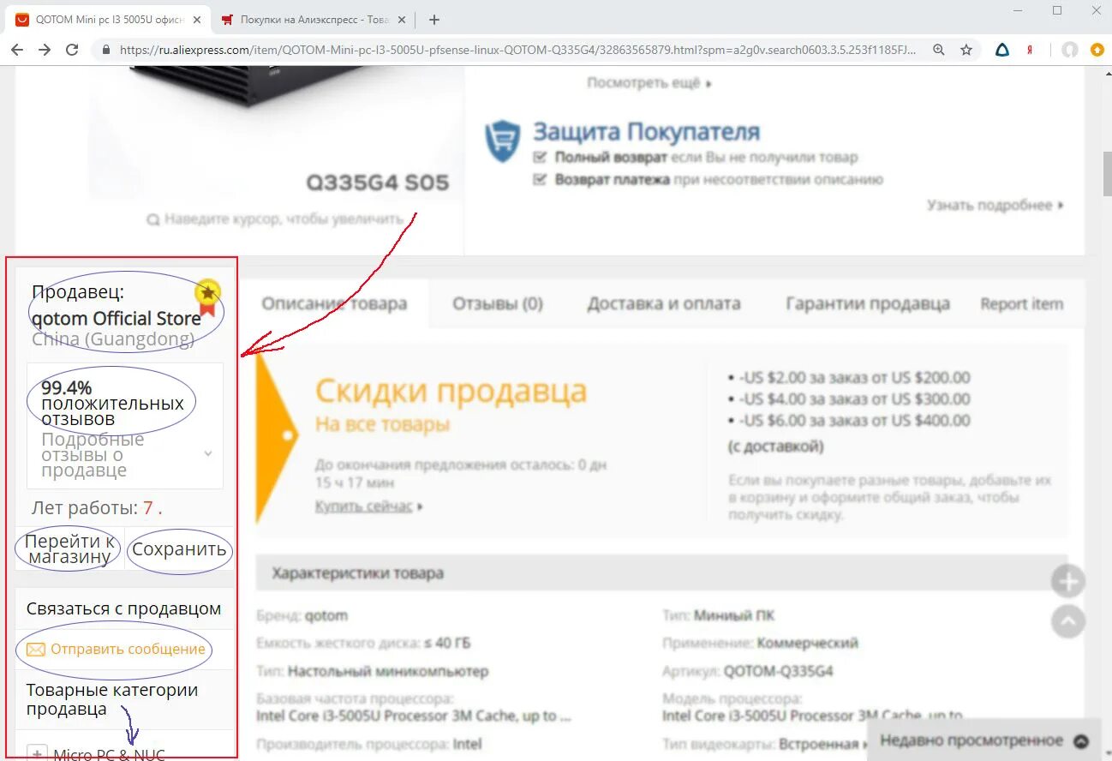
Task: Open a new browser tab
Action: (434, 19)
